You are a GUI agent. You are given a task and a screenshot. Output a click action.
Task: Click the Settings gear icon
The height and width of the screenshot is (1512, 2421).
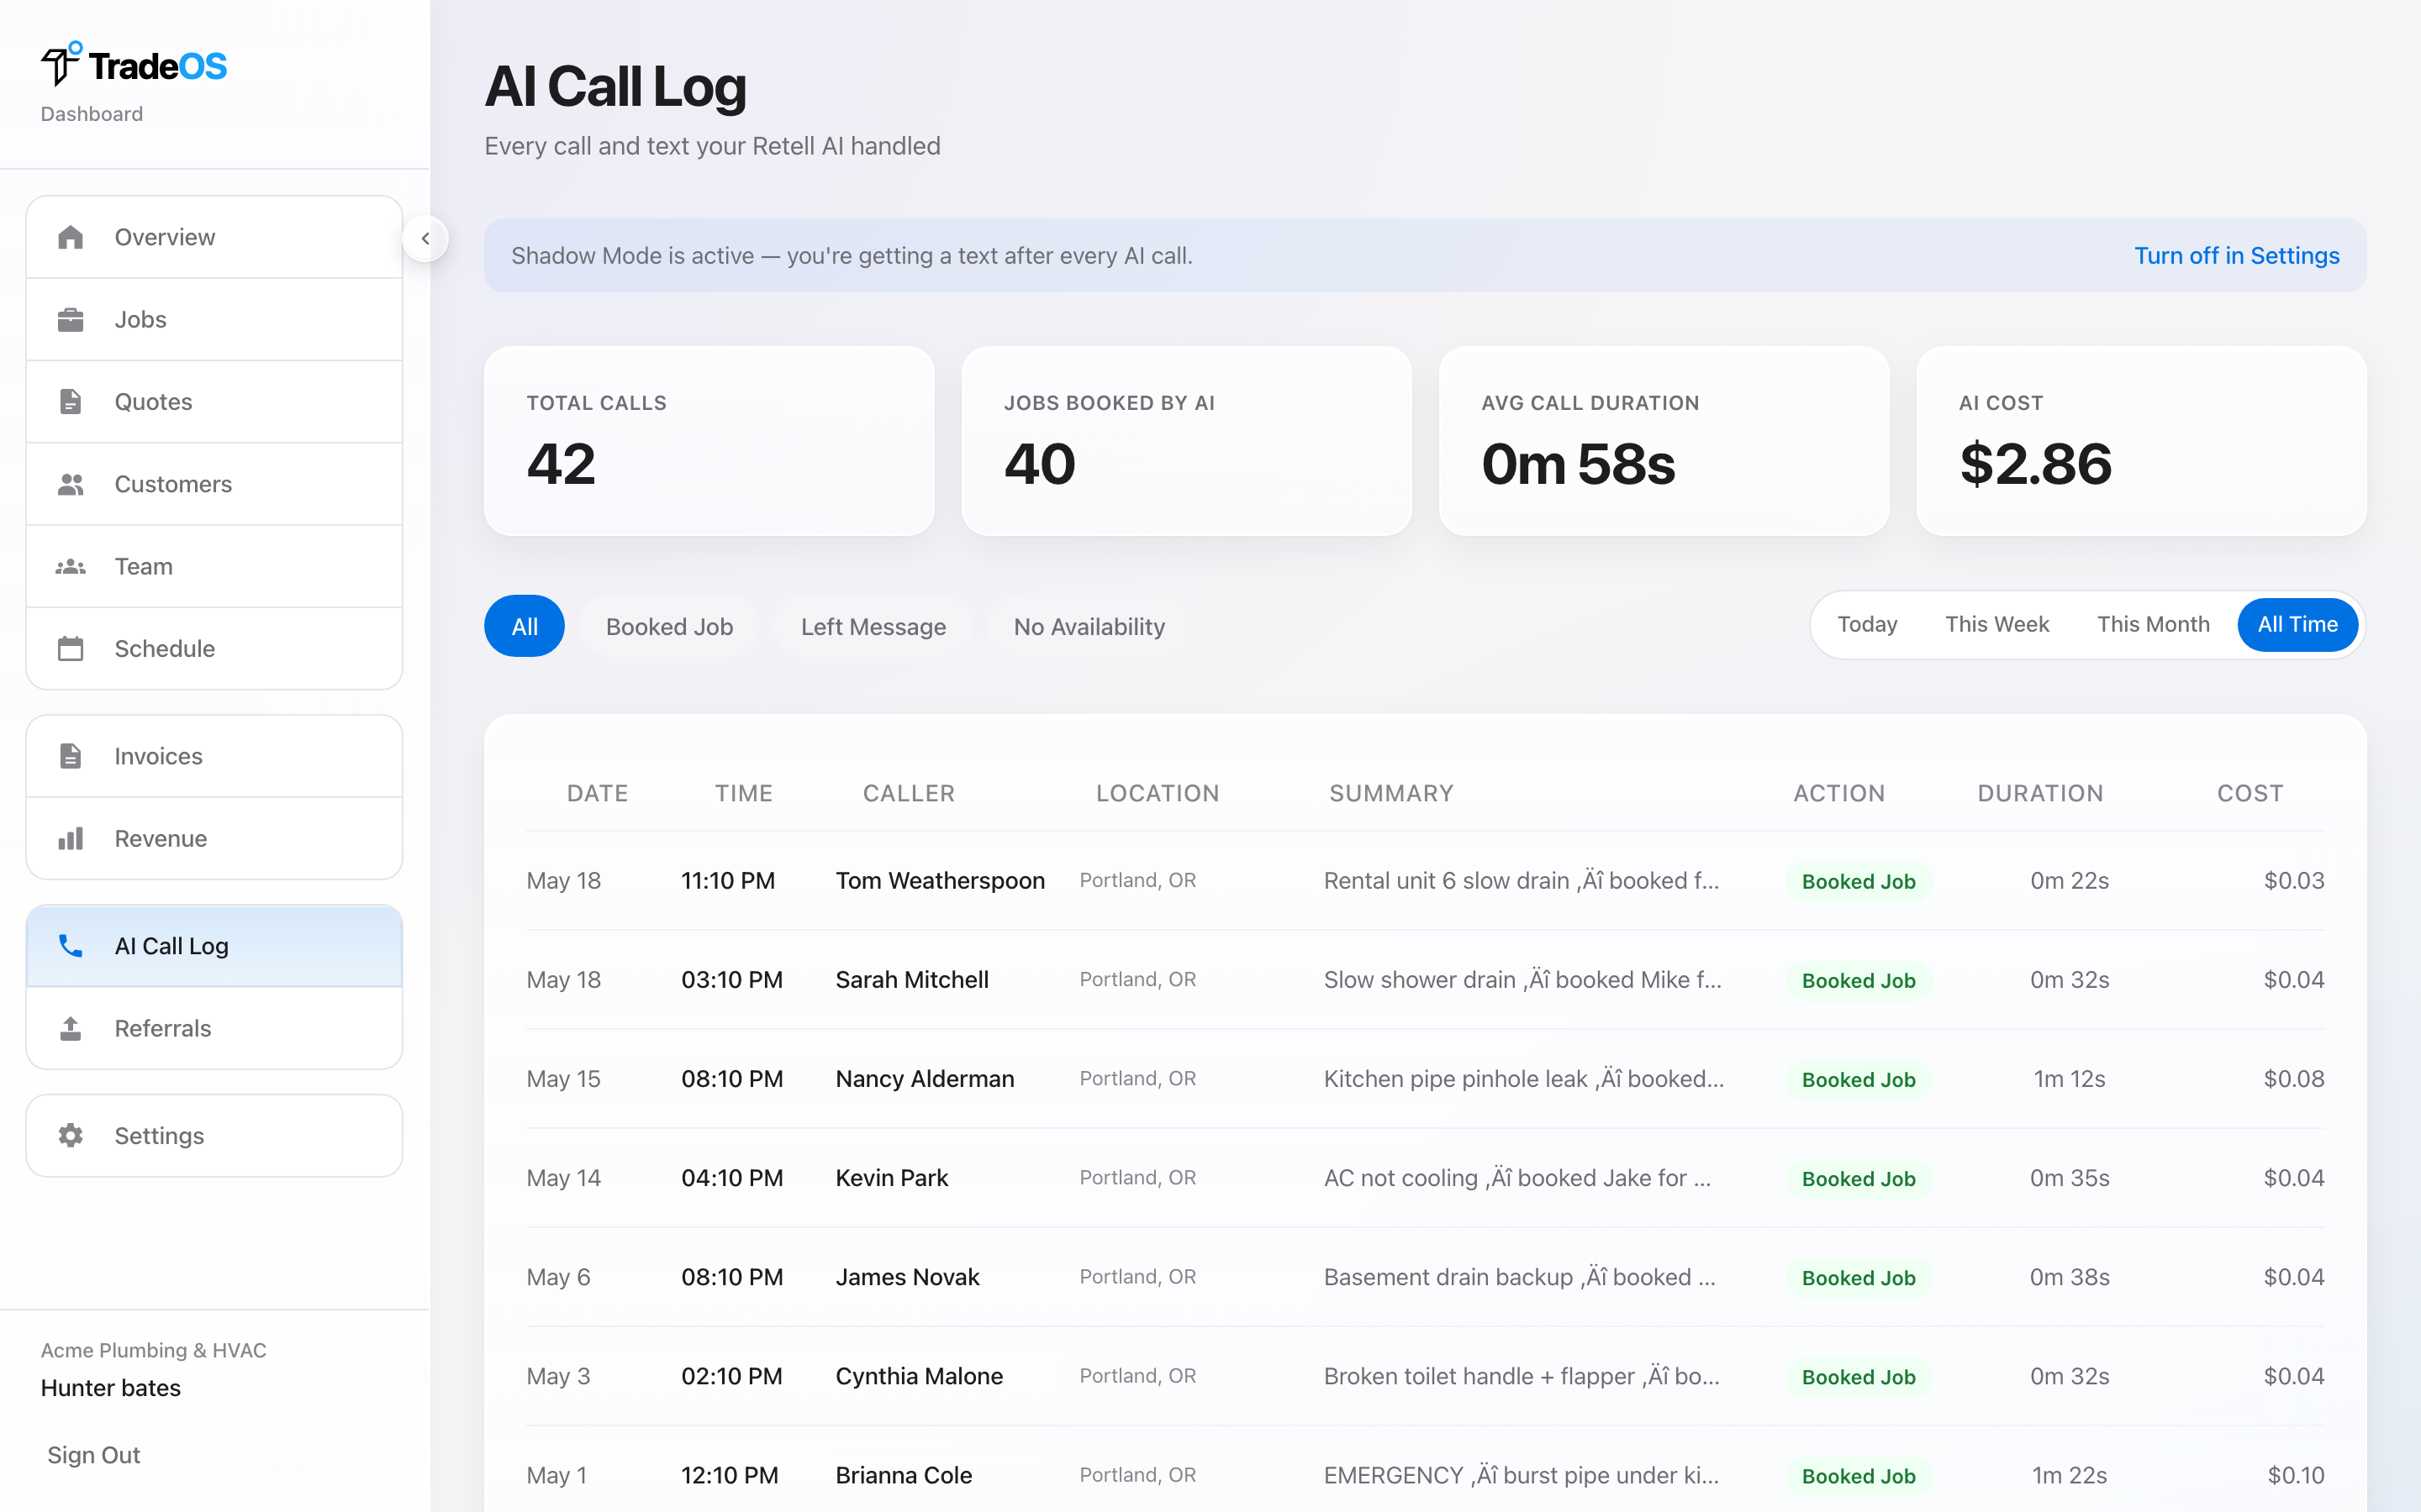pos(70,1136)
